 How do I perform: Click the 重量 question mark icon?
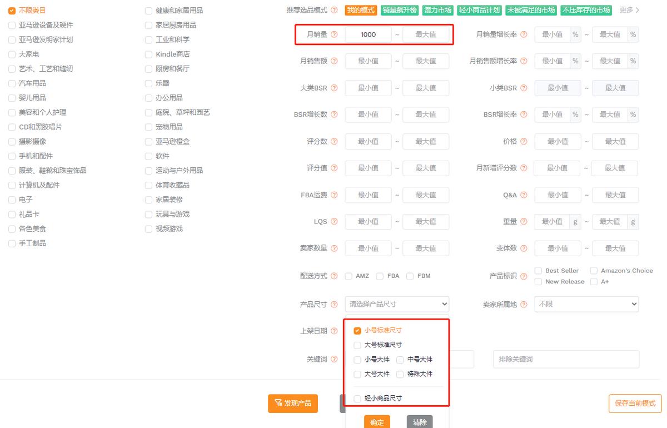pos(524,221)
